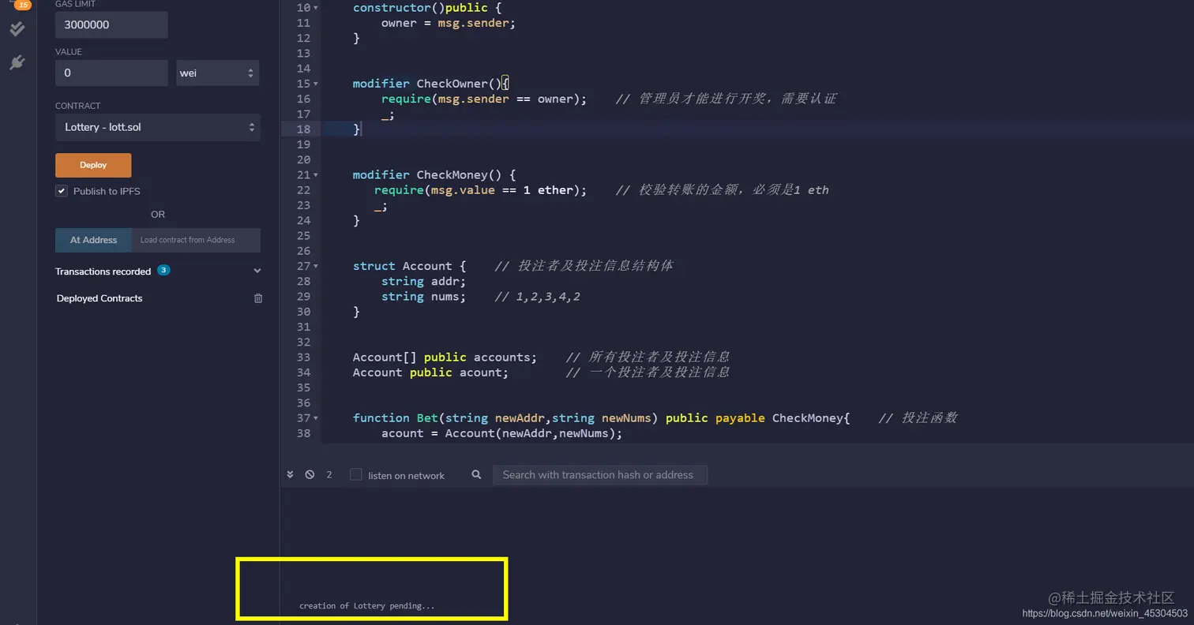Image resolution: width=1194 pixels, height=625 pixels.
Task: Clear the terminal console with the circle-slash icon
Action: click(x=310, y=474)
